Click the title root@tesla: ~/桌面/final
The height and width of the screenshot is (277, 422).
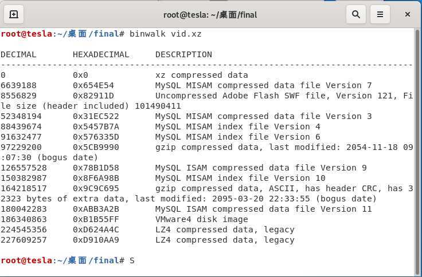coord(210,14)
